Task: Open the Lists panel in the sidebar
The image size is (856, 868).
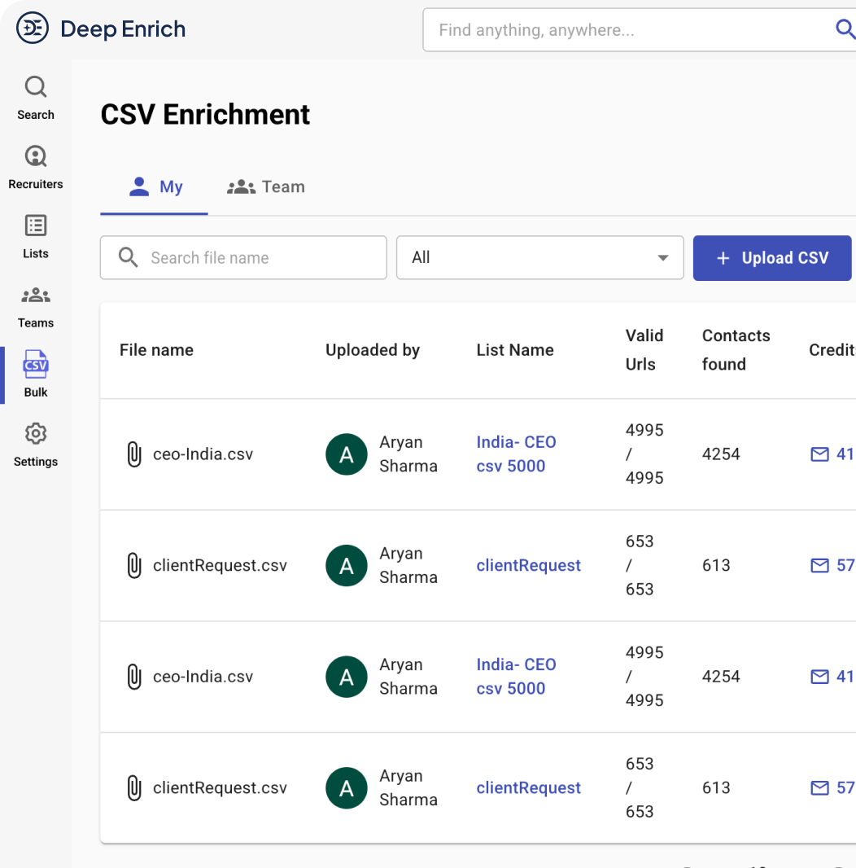Action: click(x=35, y=225)
